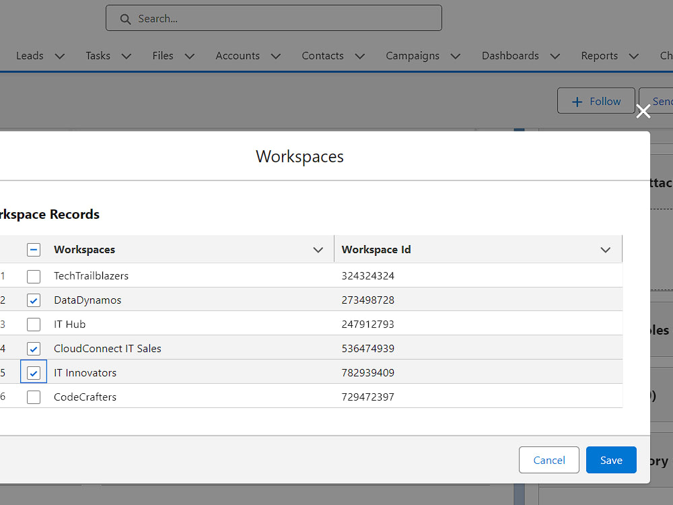Click the search magnifier icon
Image resolution: width=673 pixels, height=505 pixels.
[x=125, y=18]
